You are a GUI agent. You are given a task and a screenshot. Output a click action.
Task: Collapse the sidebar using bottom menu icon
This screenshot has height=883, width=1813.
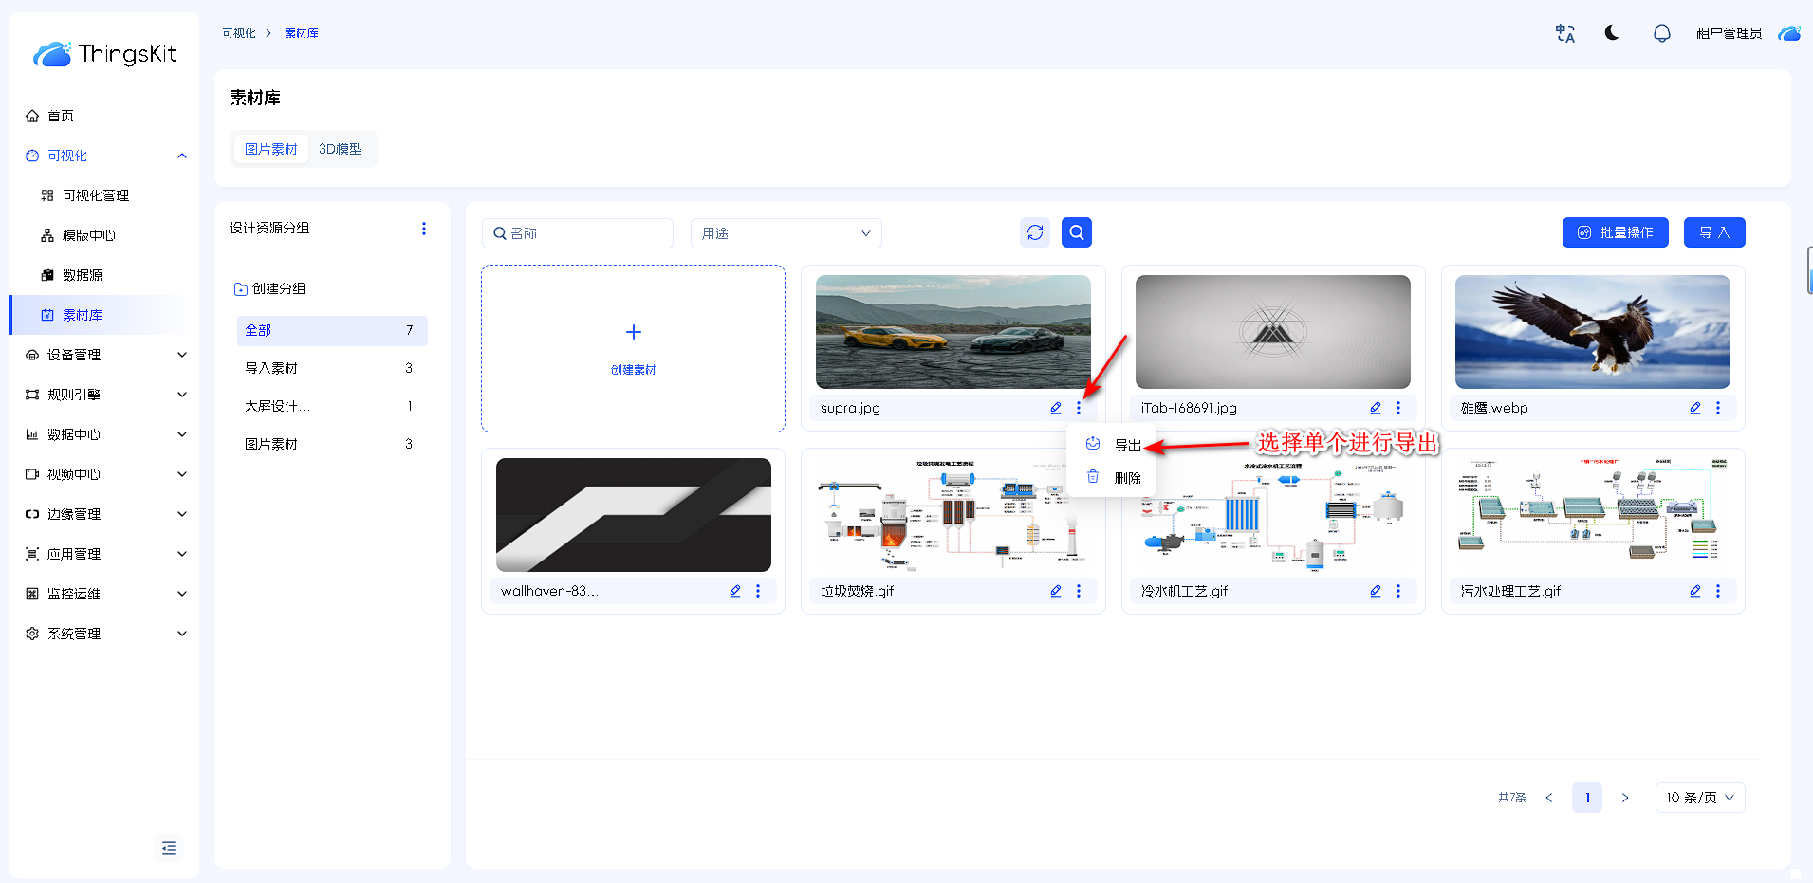click(x=169, y=848)
